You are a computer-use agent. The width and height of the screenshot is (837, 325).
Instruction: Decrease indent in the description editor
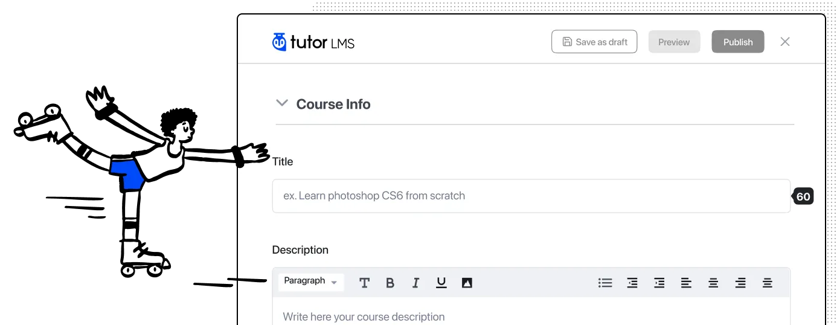click(x=632, y=283)
